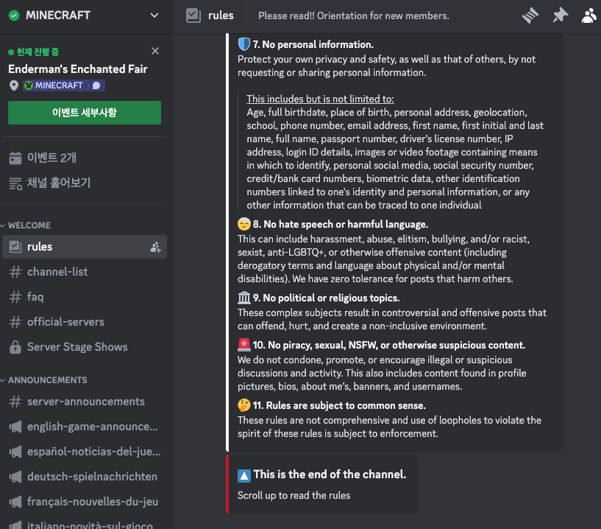Open pinned messages via the pin icon
The image size is (601, 529).
click(560, 15)
